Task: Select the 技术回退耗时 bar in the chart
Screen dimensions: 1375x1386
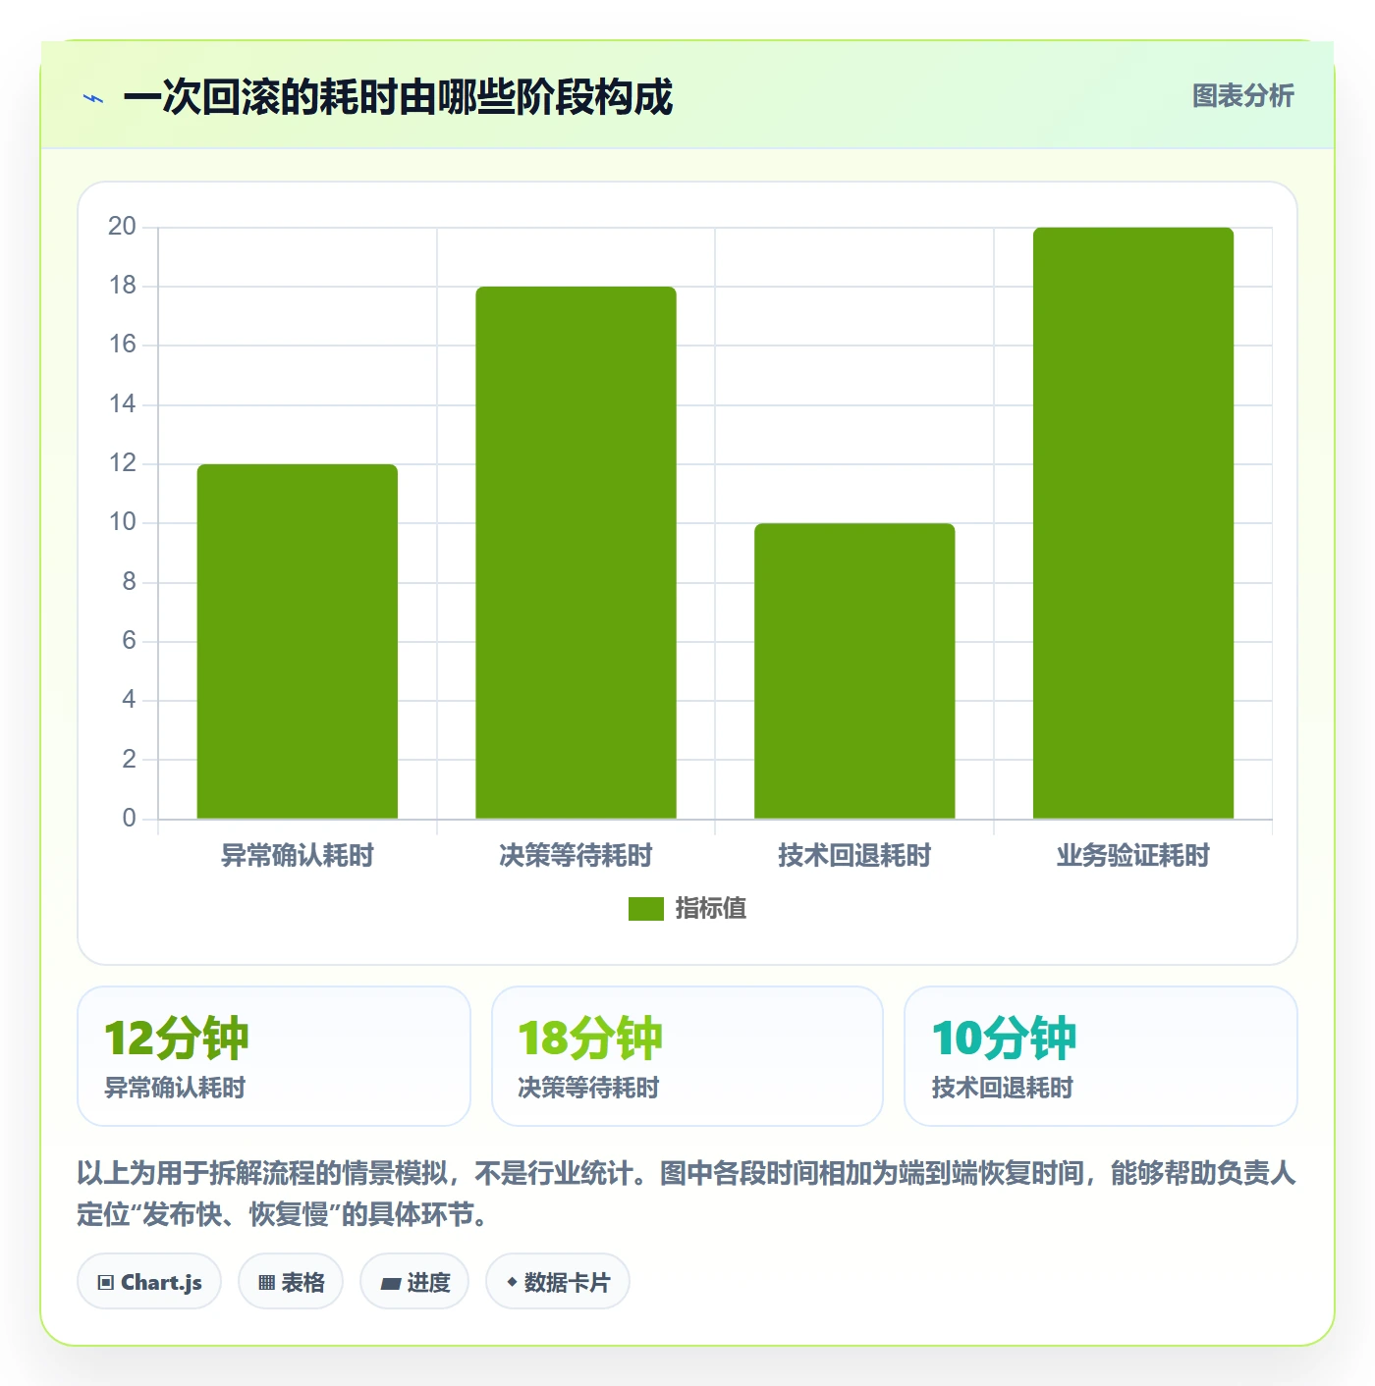Action: pyautogui.click(x=854, y=670)
